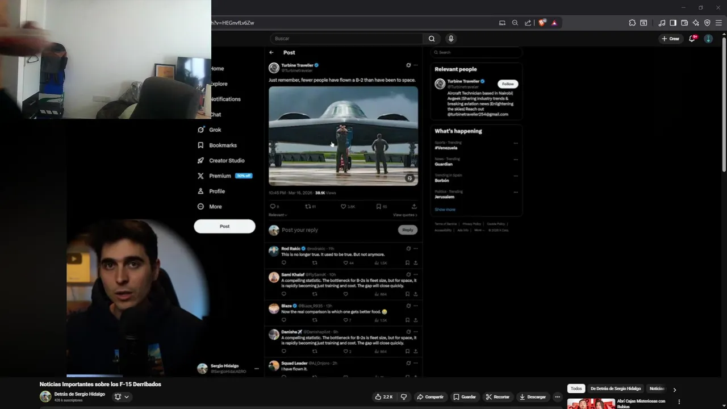Click the Compartir share button
This screenshot has width=727, height=409.
(x=430, y=397)
